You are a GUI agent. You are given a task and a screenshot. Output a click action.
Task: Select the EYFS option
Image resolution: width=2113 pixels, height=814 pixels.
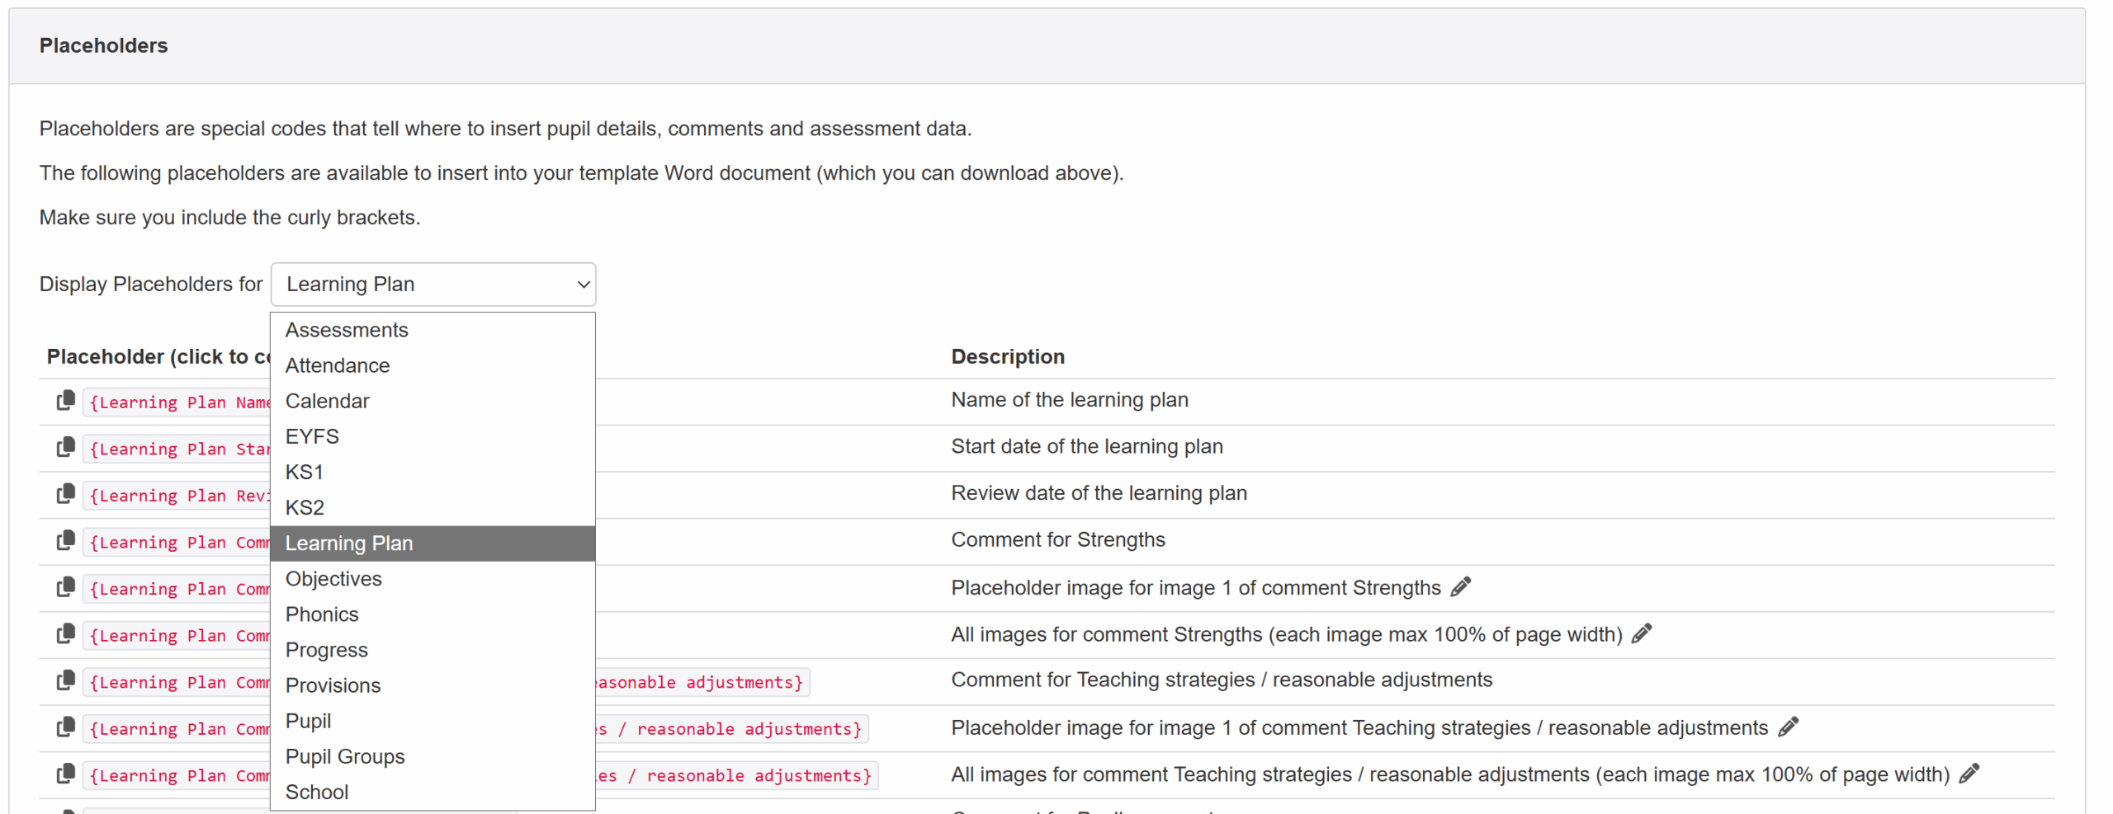(x=312, y=436)
